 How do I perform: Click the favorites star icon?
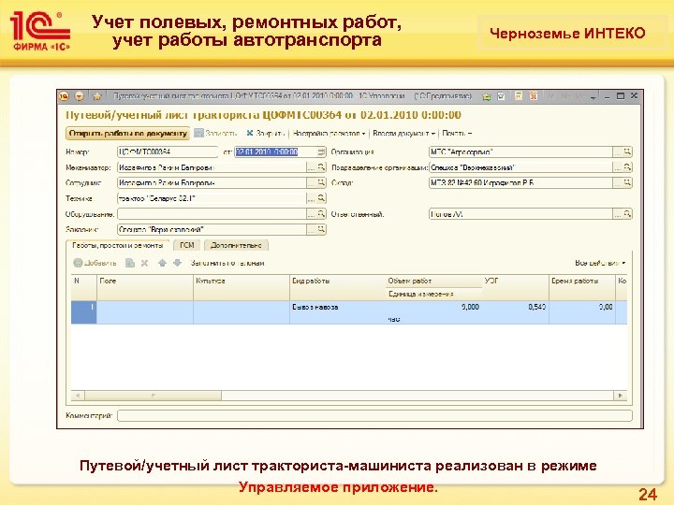click(97, 96)
